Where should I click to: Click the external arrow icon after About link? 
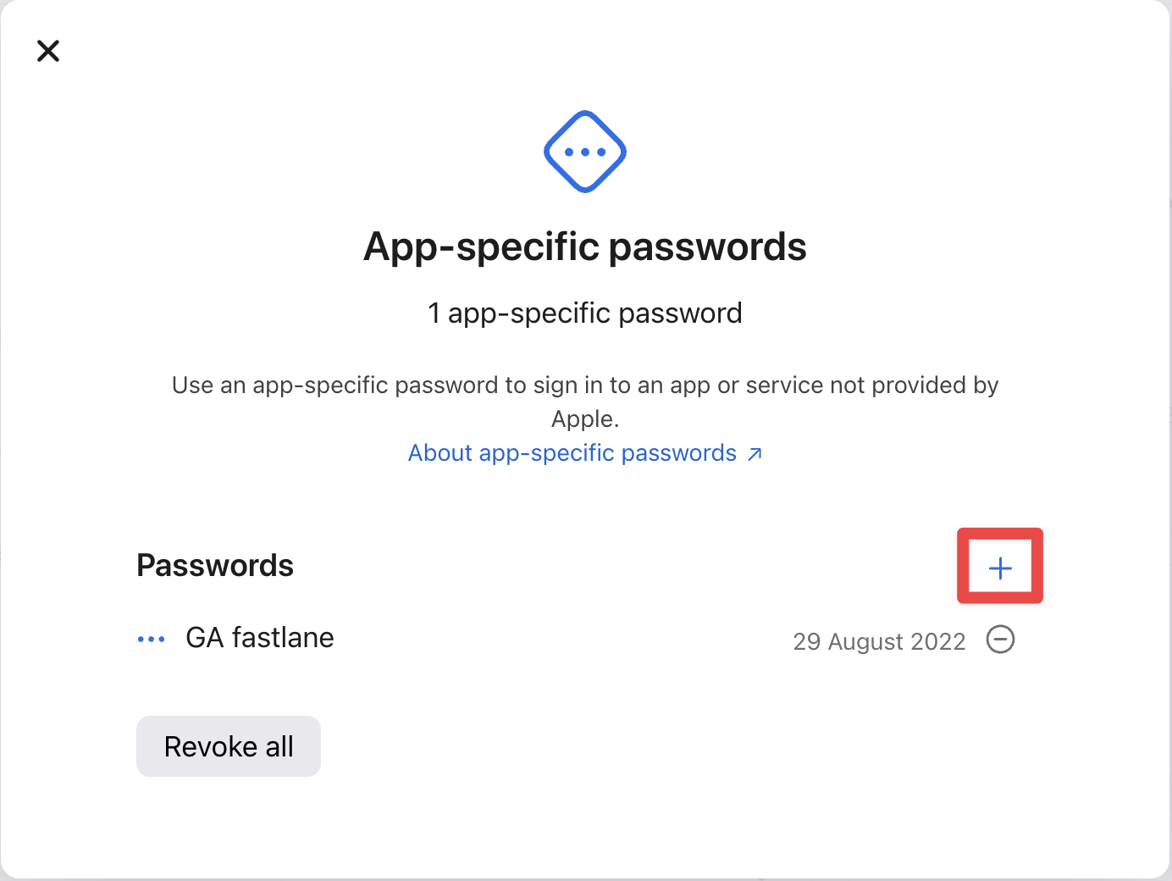755,454
